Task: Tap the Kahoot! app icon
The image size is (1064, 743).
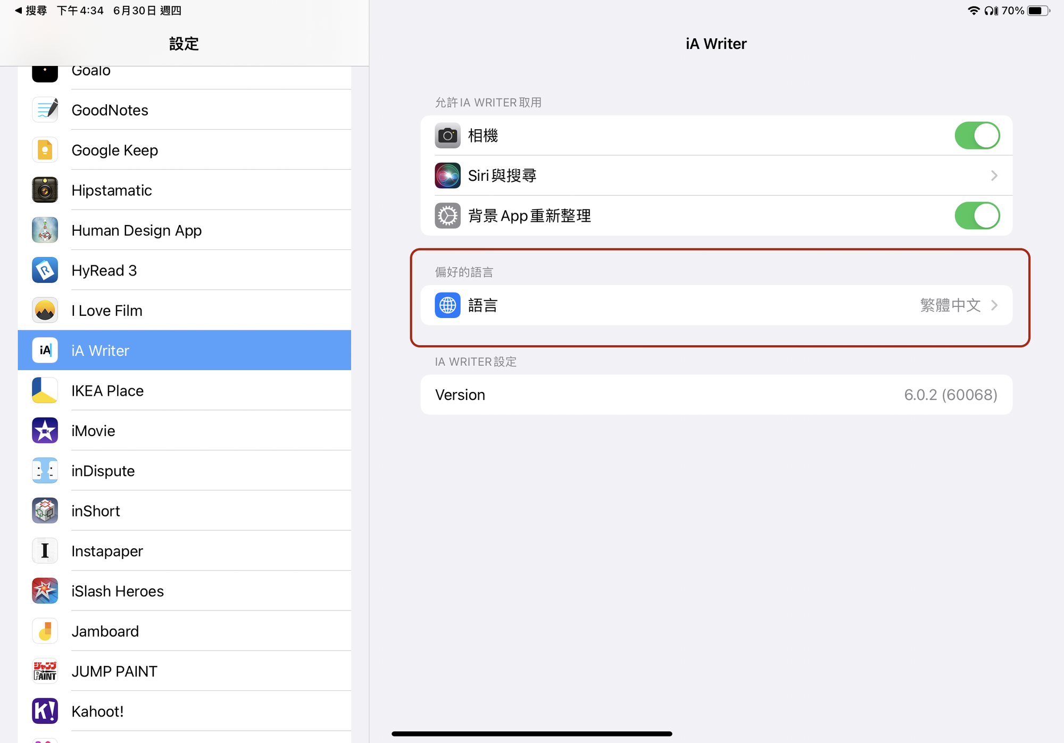Action: click(45, 711)
